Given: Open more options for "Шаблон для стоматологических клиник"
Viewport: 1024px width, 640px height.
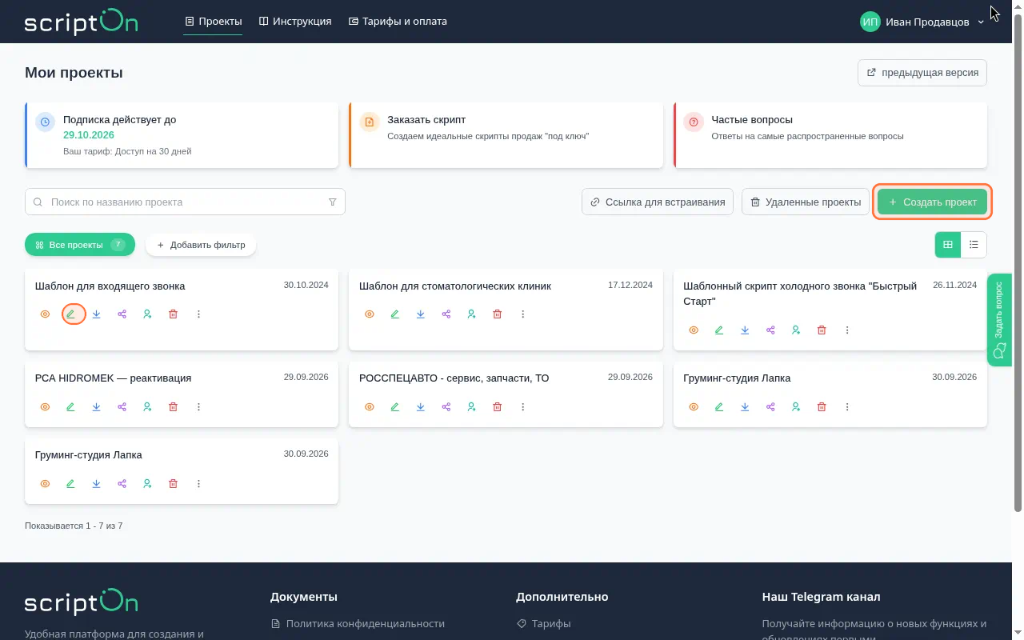Looking at the screenshot, I should [x=523, y=314].
